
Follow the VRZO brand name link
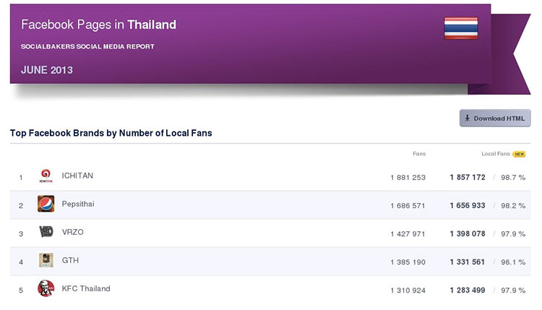coord(72,232)
